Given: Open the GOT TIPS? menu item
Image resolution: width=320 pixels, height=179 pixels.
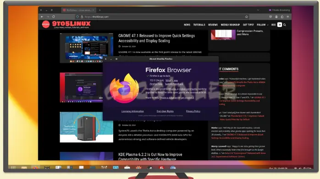Looking at the screenshot, I should click(x=248, y=25).
